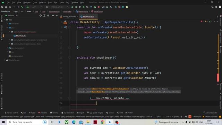Screen dimensions: 222x125
Task: Open the Notifications side tab on right
Action: tap(221, 20)
